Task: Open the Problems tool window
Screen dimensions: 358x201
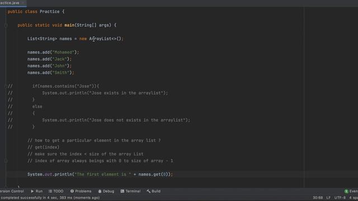Action: 81,191
